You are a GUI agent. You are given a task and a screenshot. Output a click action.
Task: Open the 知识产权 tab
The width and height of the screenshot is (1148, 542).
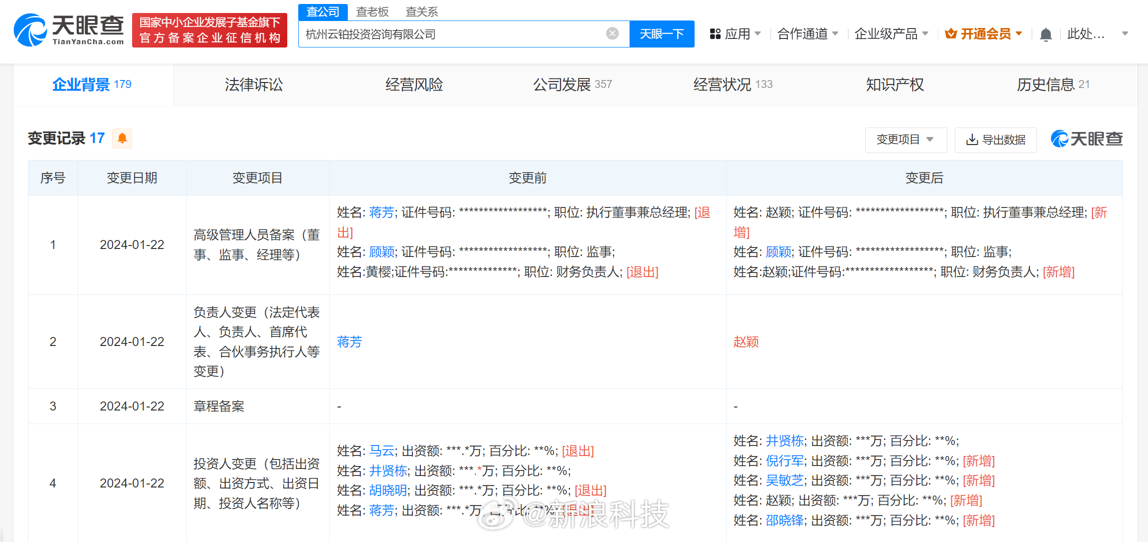pyautogui.click(x=895, y=84)
